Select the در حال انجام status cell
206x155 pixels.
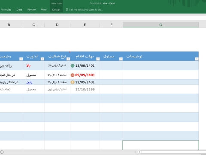click(11, 75)
